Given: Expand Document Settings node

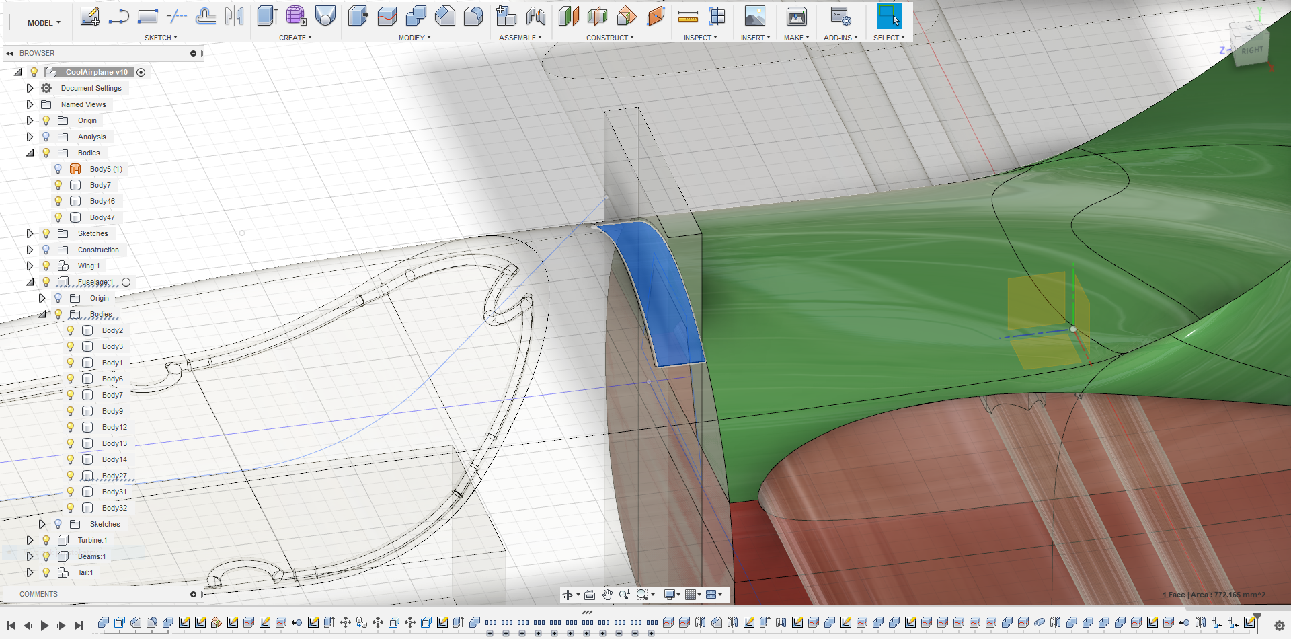Looking at the screenshot, I should pyautogui.click(x=30, y=88).
